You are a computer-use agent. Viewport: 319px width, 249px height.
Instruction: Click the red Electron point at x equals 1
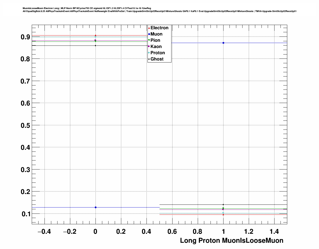223,215
